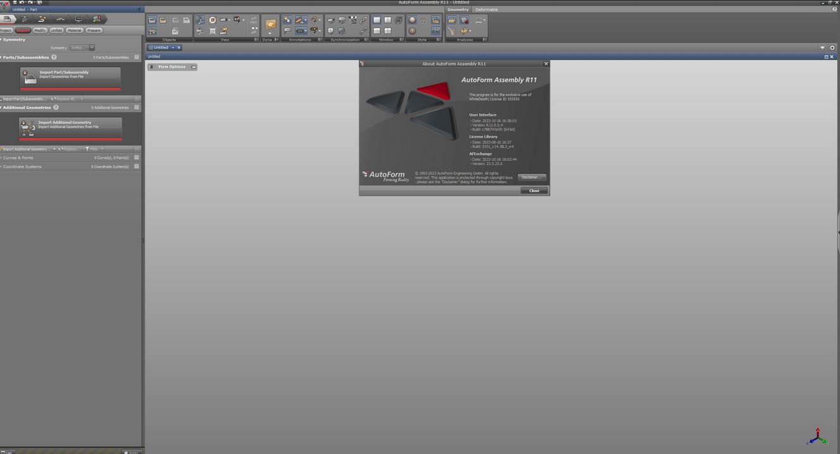840x454 pixels.
Task: Select the Material step pill
Action: (75, 30)
